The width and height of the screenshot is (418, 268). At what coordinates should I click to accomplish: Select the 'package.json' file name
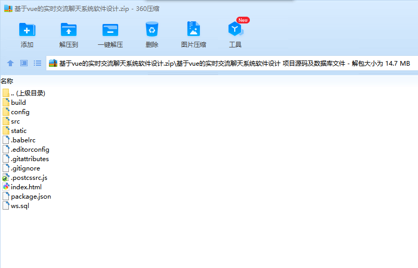click(31, 197)
